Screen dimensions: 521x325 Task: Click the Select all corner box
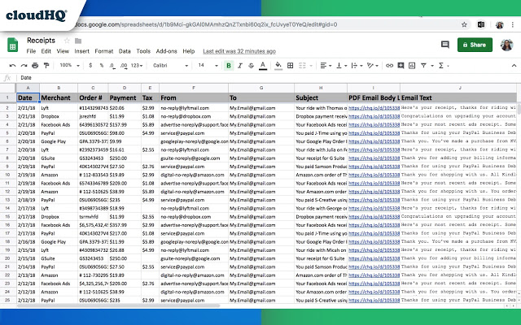(x=7, y=88)
